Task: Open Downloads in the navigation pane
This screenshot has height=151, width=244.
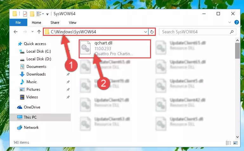Action: click(36, 74)
